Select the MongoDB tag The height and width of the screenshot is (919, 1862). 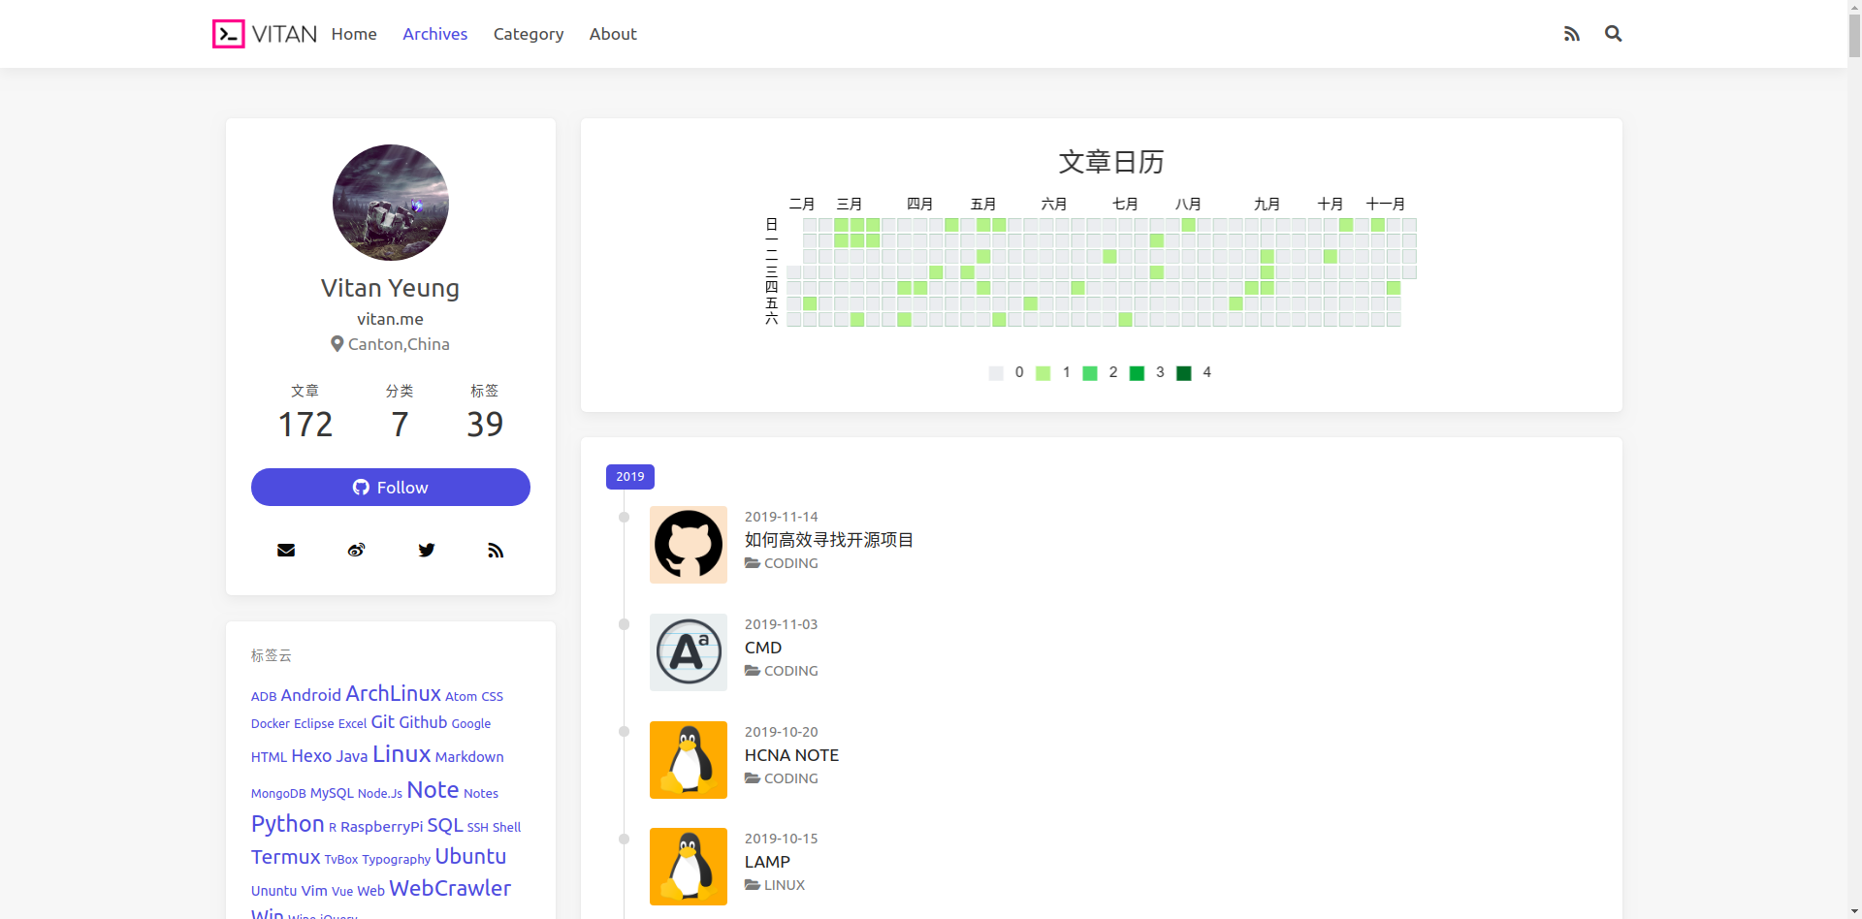278,794
